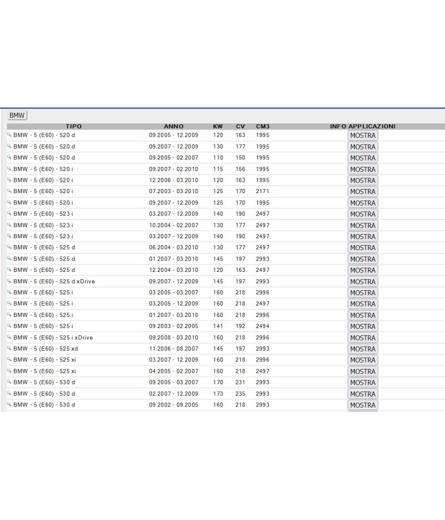
Task: Click MOSTRA for 530 d 173 kW row
Action: [x=362, y=394]
